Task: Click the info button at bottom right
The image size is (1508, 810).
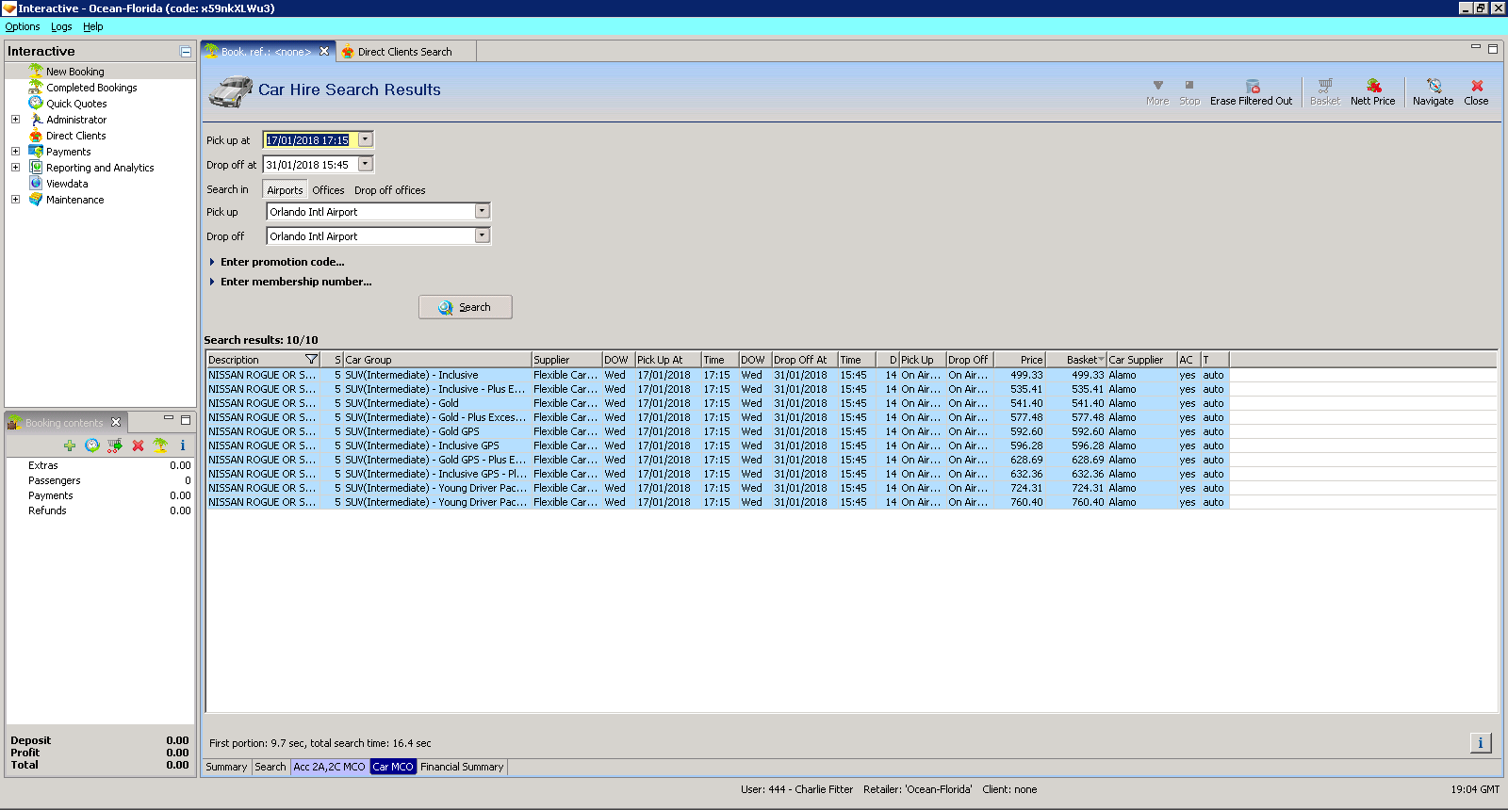Action: click(1481, 743)
